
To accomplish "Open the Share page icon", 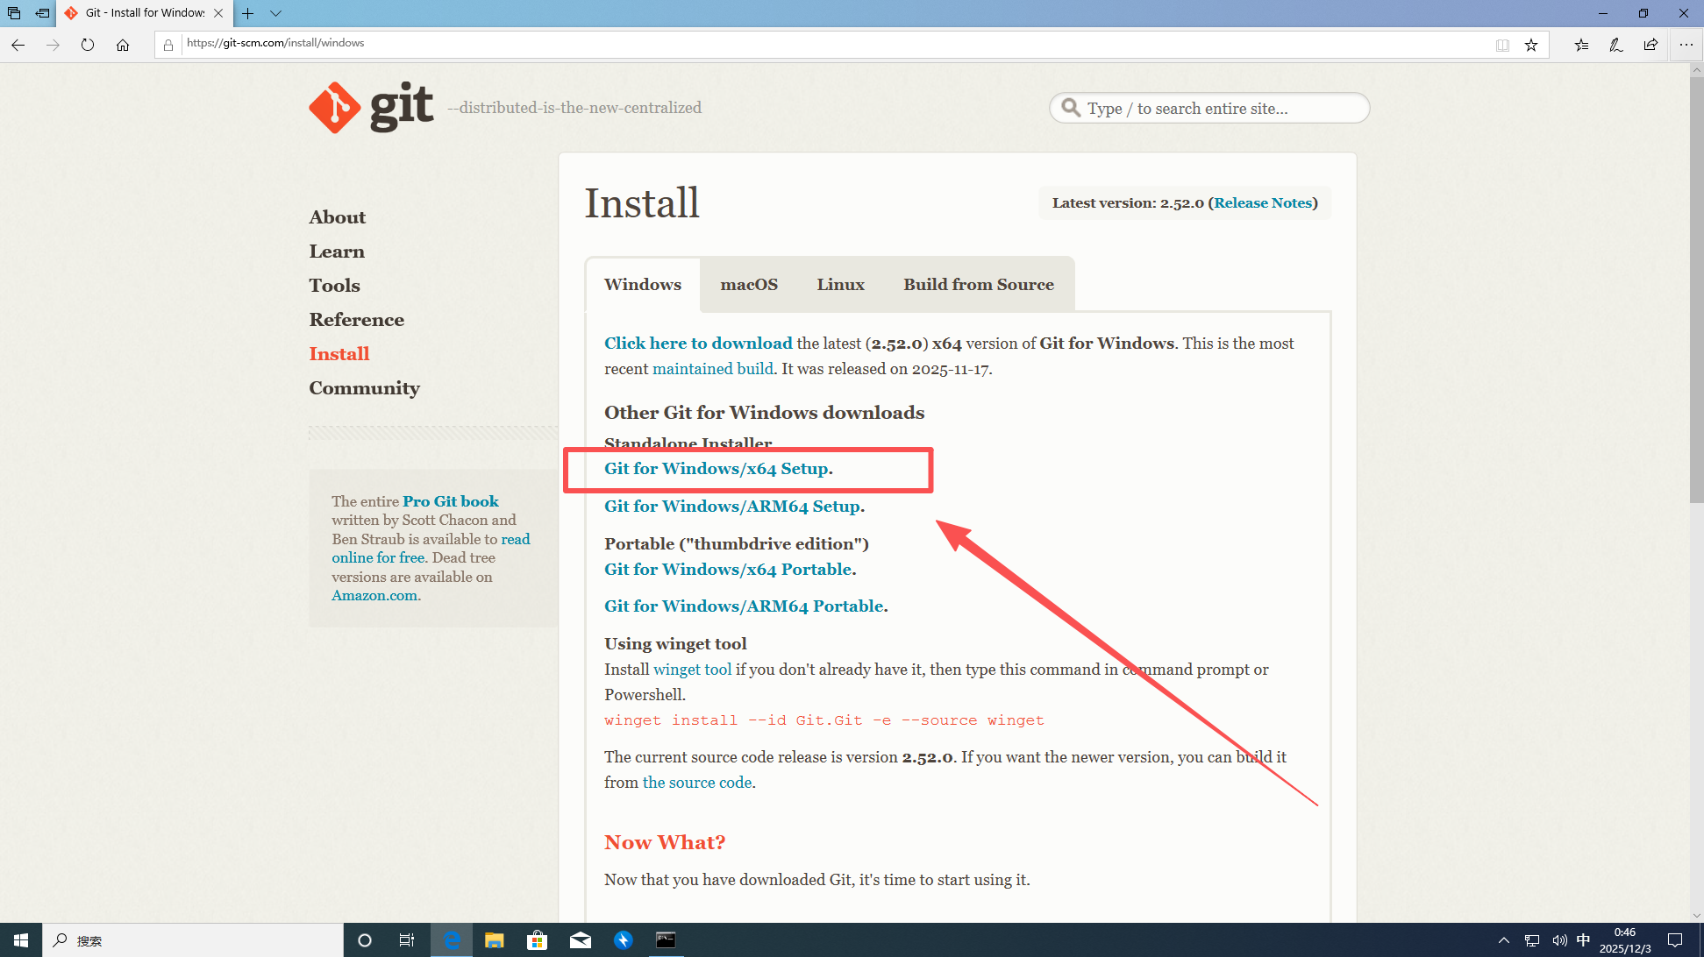I will pos(1651,45).
